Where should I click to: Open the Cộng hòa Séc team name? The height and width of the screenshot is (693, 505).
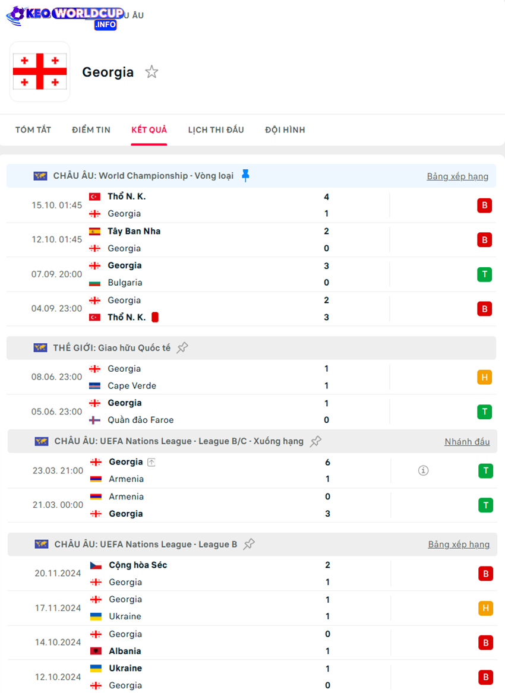(x=138, y=565)
